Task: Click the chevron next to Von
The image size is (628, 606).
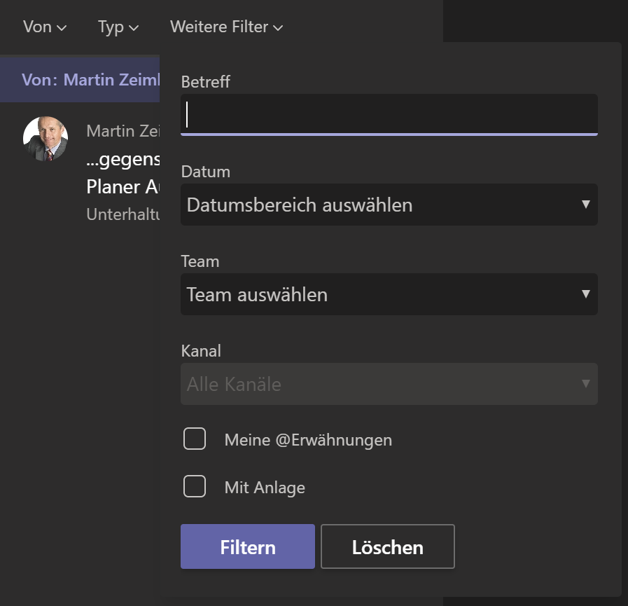Action: (x=62, y=28)
